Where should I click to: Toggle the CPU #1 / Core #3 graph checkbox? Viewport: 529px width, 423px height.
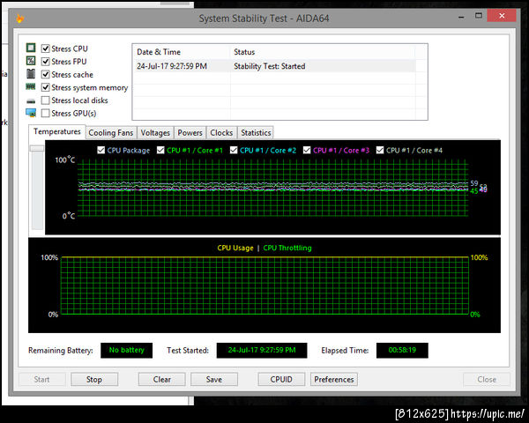[x=307, y=150]
